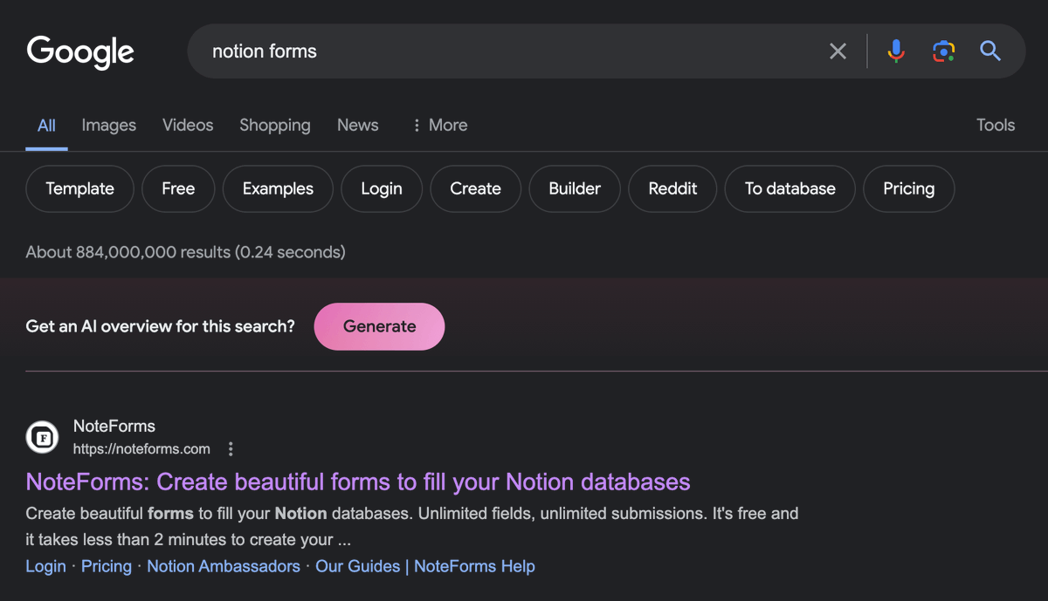Start voice search with the microphone icon
This screenshot has width=1048, height=601.
[x=896, y=51]
